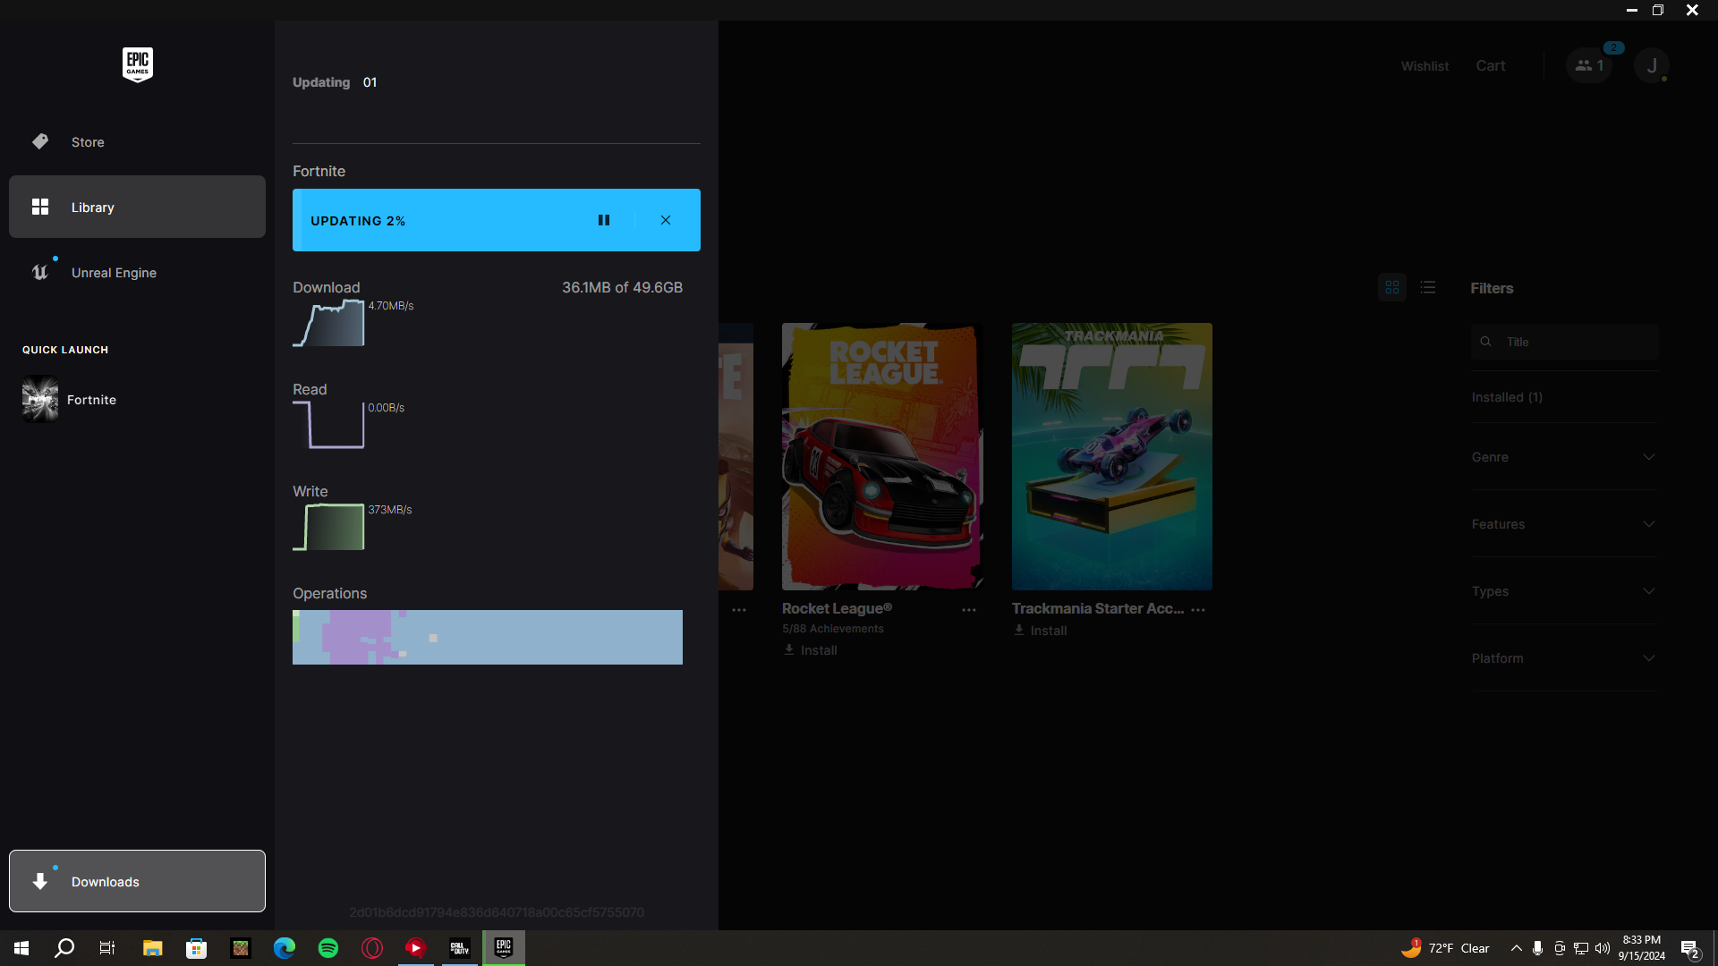Toggle the Installed (1) filter
This screenshot has height=966, width=1718.
click(1507, 397)
